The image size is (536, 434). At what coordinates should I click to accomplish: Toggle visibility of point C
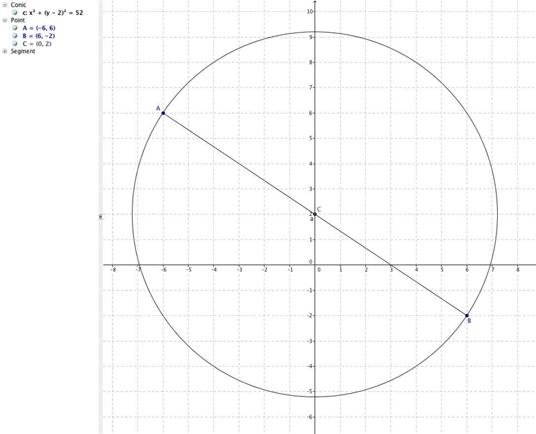[x=15, y=44]
